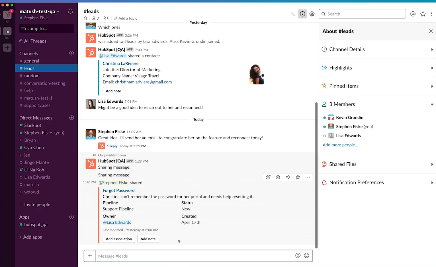
Task: Open Christina's contact photo thumbnail
Action: click(256, 74)
